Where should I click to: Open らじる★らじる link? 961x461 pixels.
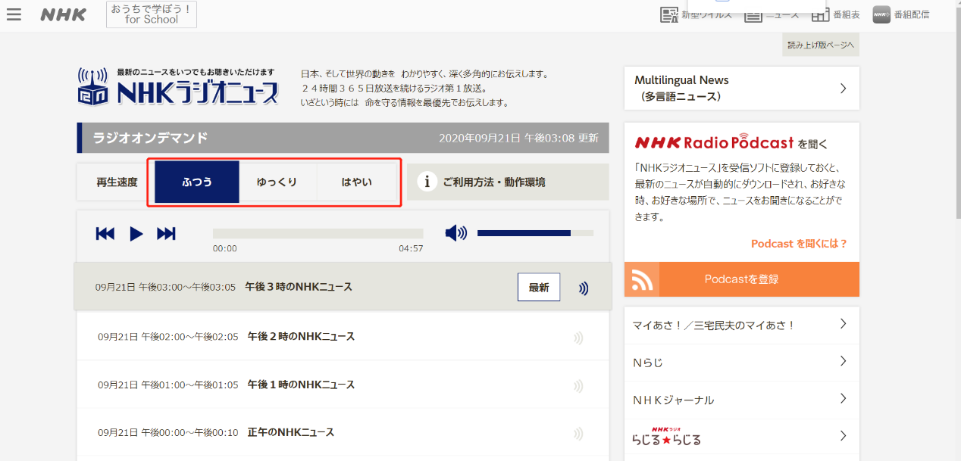pos(742,437)
